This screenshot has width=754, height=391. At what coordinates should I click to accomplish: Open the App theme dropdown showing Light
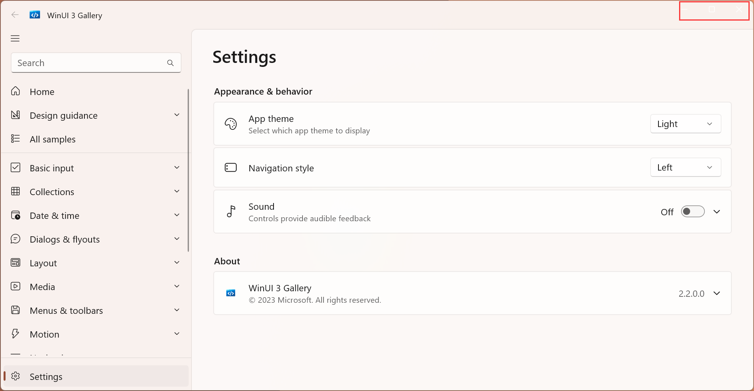coord(685,123)
